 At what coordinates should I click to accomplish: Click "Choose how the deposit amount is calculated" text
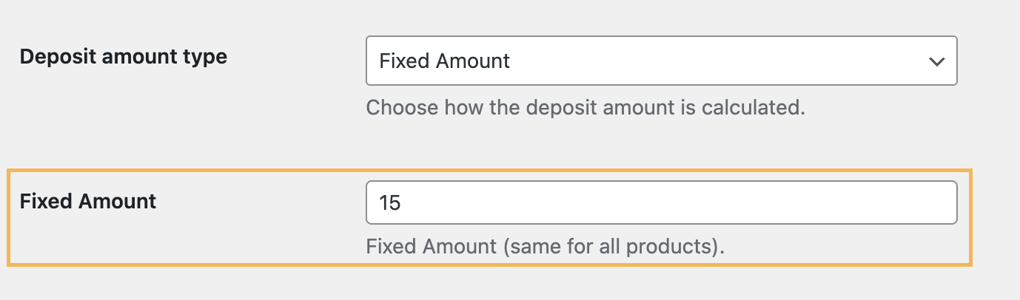[x=585, y=108]
